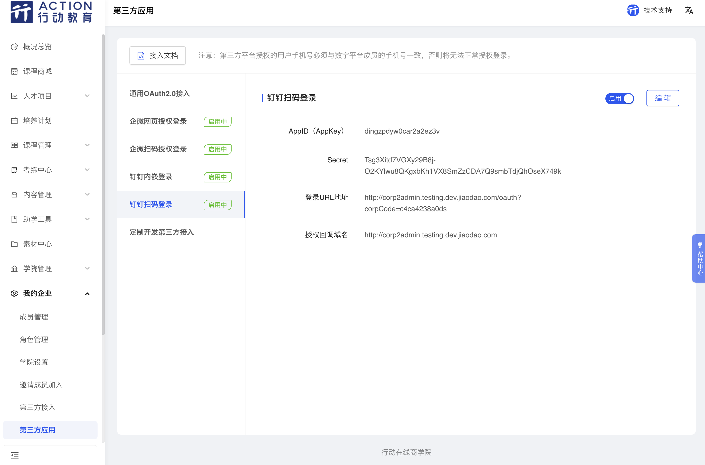The width and height of the screenshot is (705, 465).
Task: Expand the 助学工具 menu chevron
Action: (x=87, y=219)
